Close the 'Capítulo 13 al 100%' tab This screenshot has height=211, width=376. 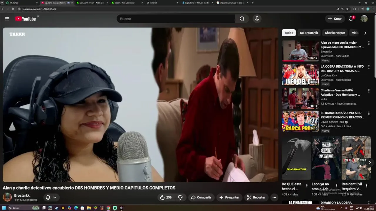[x=212, y=3]
